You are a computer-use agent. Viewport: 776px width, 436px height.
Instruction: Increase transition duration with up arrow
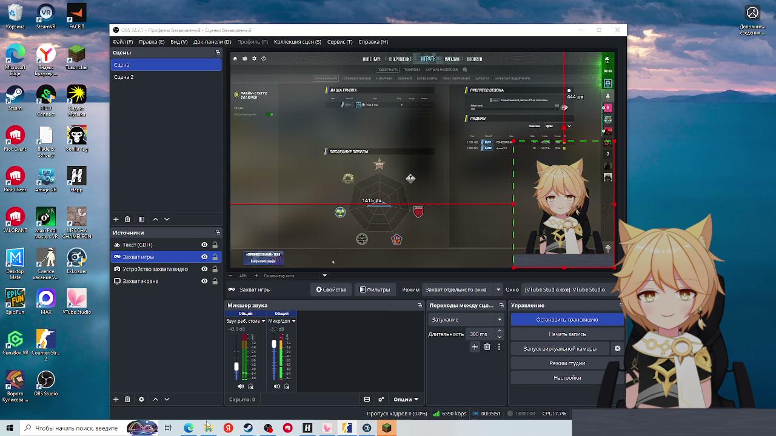[499, 331]
